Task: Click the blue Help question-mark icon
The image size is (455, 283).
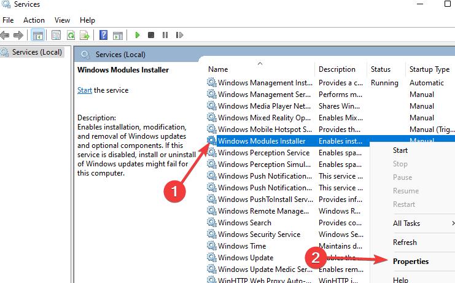Action: pyautogui.click(x=104, y=35)
